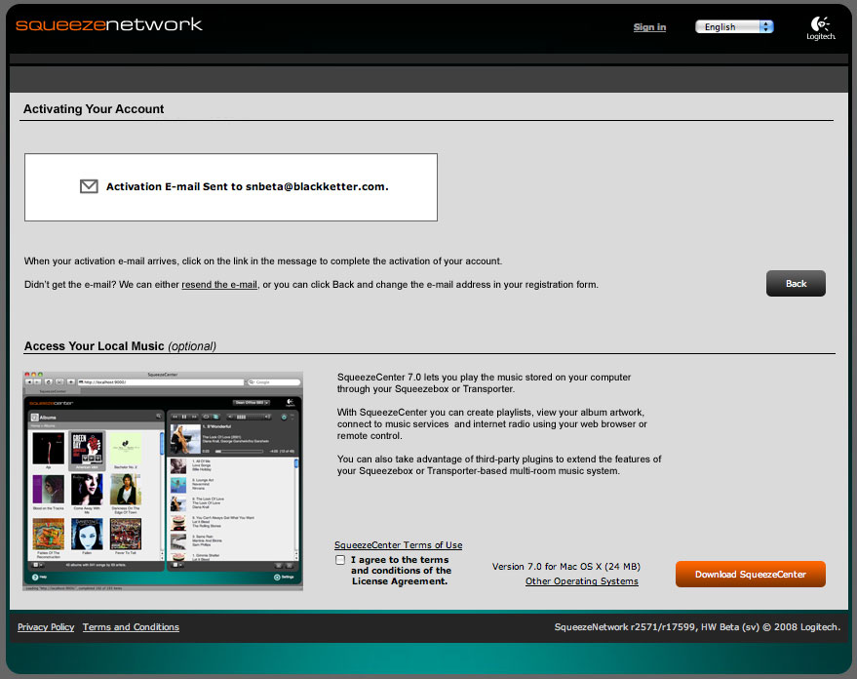857x679 pixels.
Task: Open the Terms and Conditions footer link
Action: pos(131,627)
